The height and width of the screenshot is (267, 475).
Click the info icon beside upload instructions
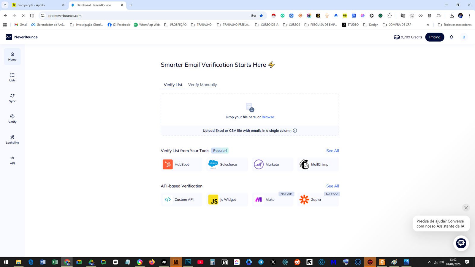coord(295,131)
